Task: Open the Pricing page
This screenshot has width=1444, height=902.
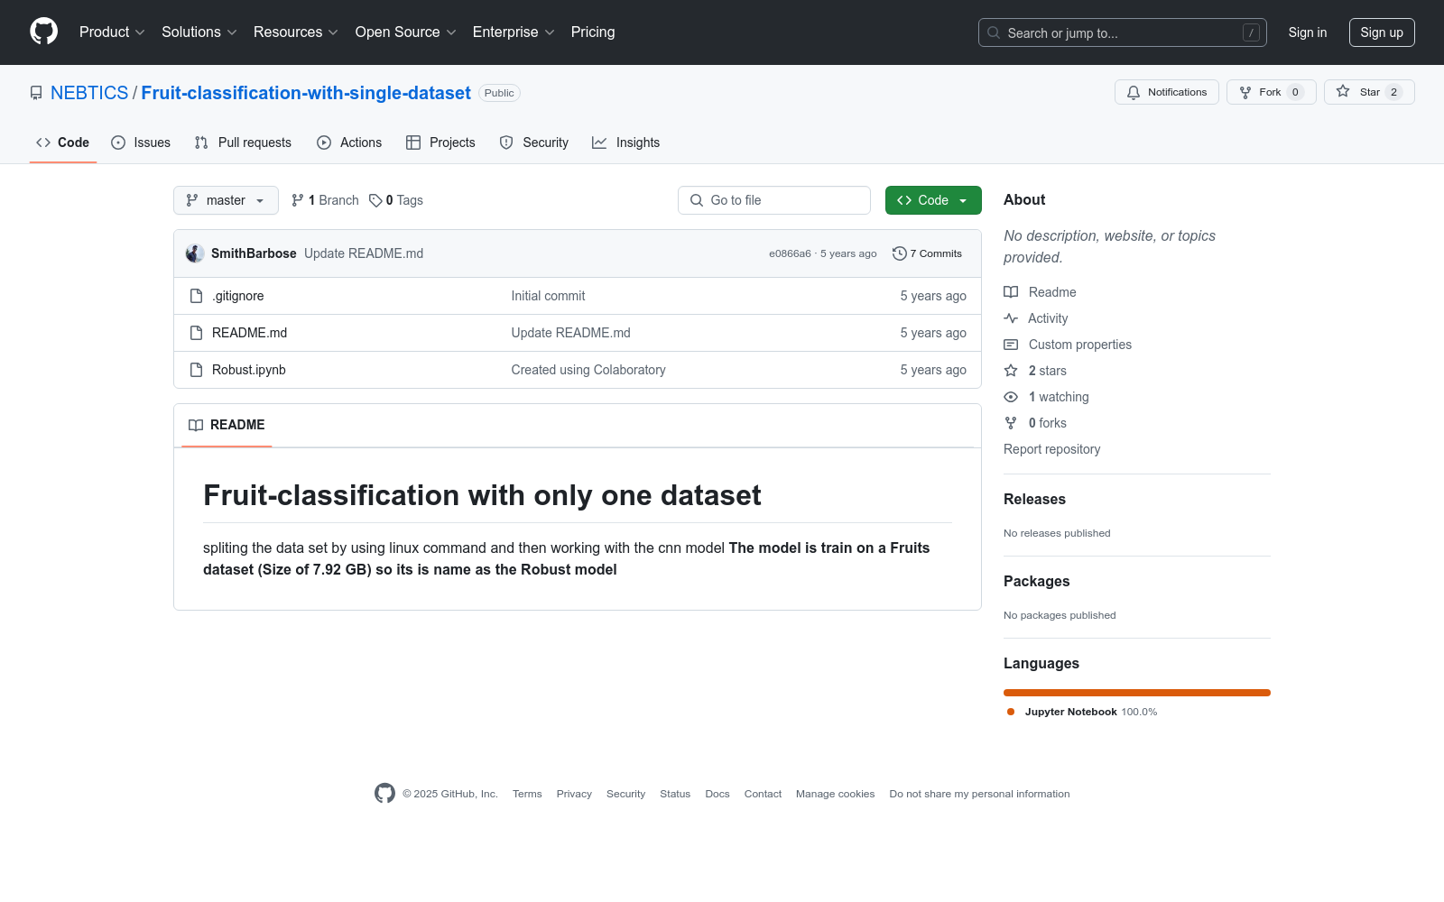Action: coord(593,32)
